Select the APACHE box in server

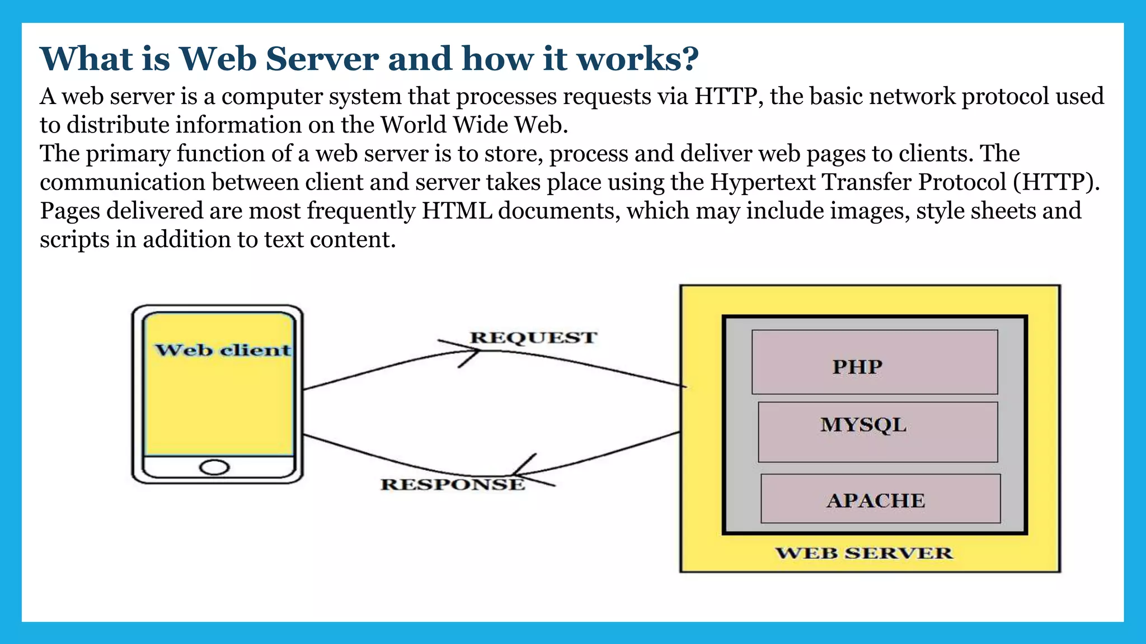pos(880,499)
